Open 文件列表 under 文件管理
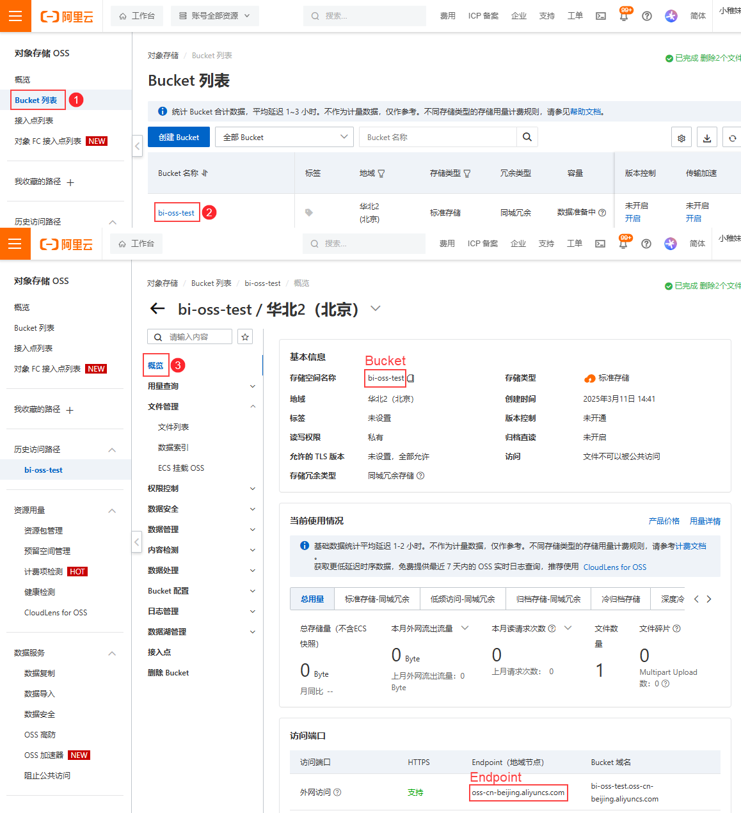The height and width of the screenshot is (813, 741). (173, 427)
